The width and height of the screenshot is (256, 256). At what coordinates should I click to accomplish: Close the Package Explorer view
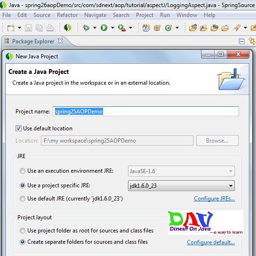pyautogui.click(x=60, y=41)
